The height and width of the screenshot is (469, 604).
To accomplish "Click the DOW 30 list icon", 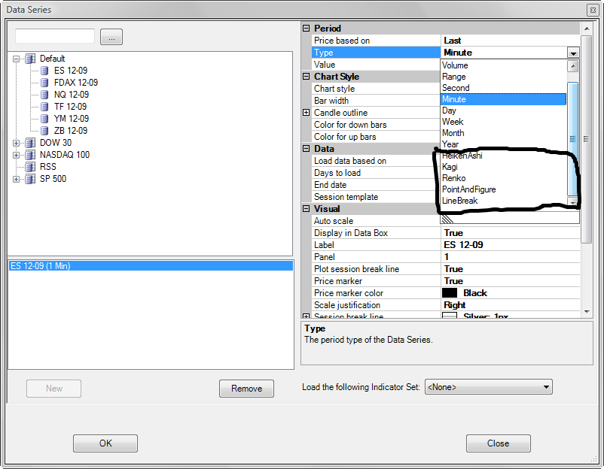I will (x=30, y=143).
